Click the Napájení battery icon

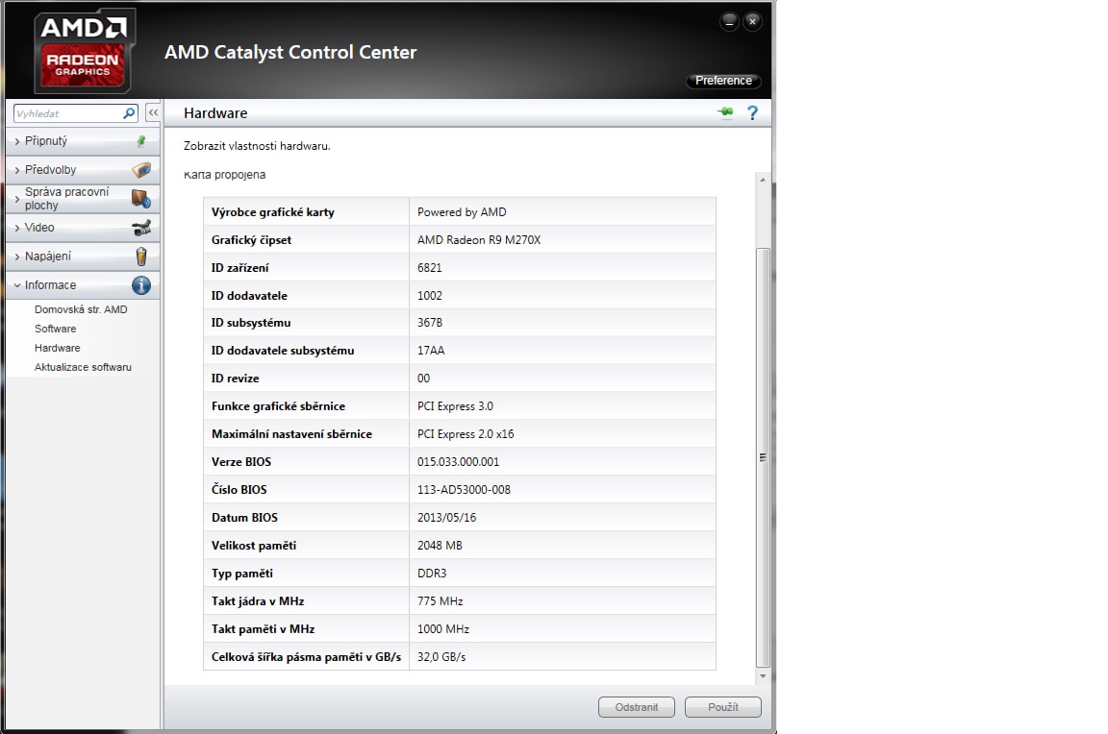[141, 257]
